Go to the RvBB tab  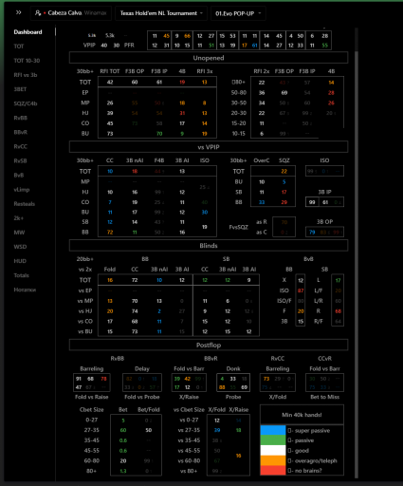(21, 118)
